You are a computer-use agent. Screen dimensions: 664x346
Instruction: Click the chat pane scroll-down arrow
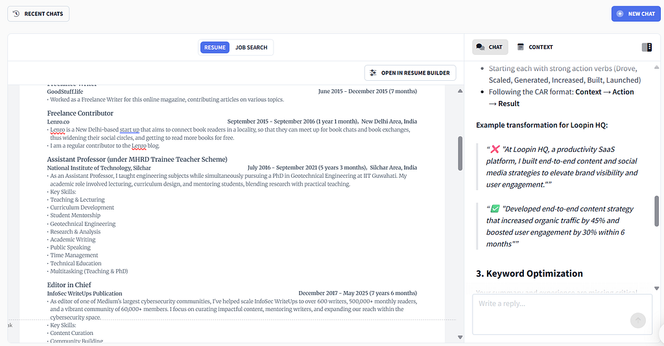coord(656,288)
